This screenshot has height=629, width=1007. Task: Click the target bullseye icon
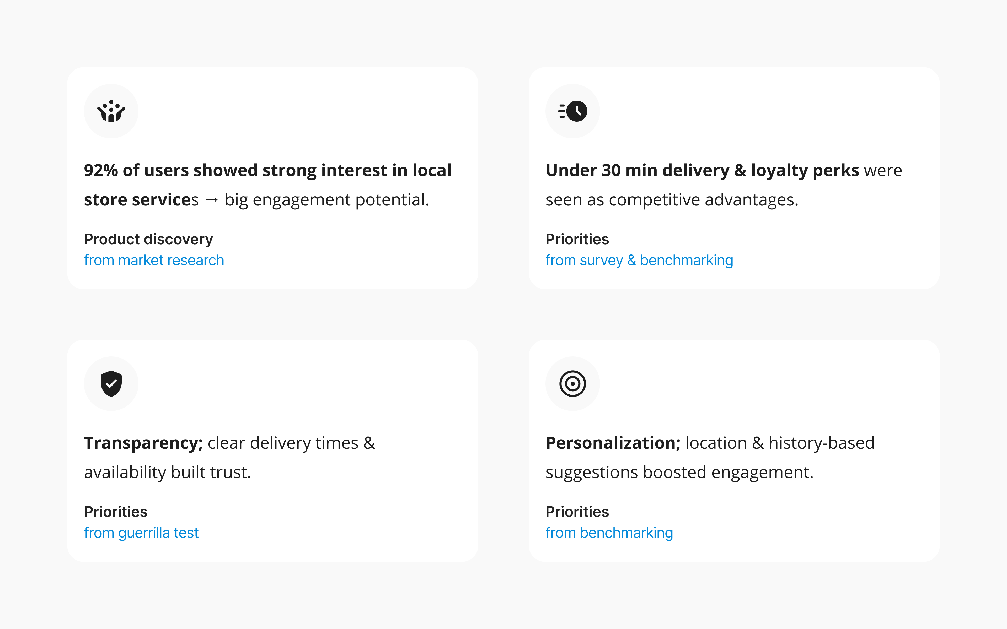572,383
